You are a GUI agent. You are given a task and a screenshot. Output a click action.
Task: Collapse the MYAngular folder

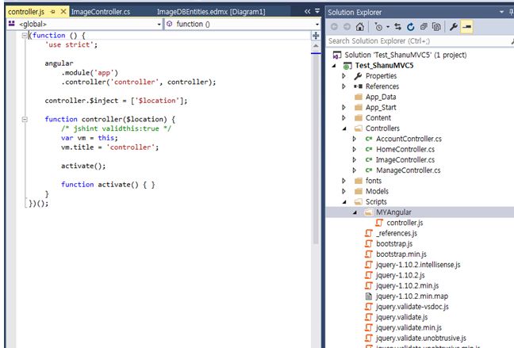click(x=355, y=212)
